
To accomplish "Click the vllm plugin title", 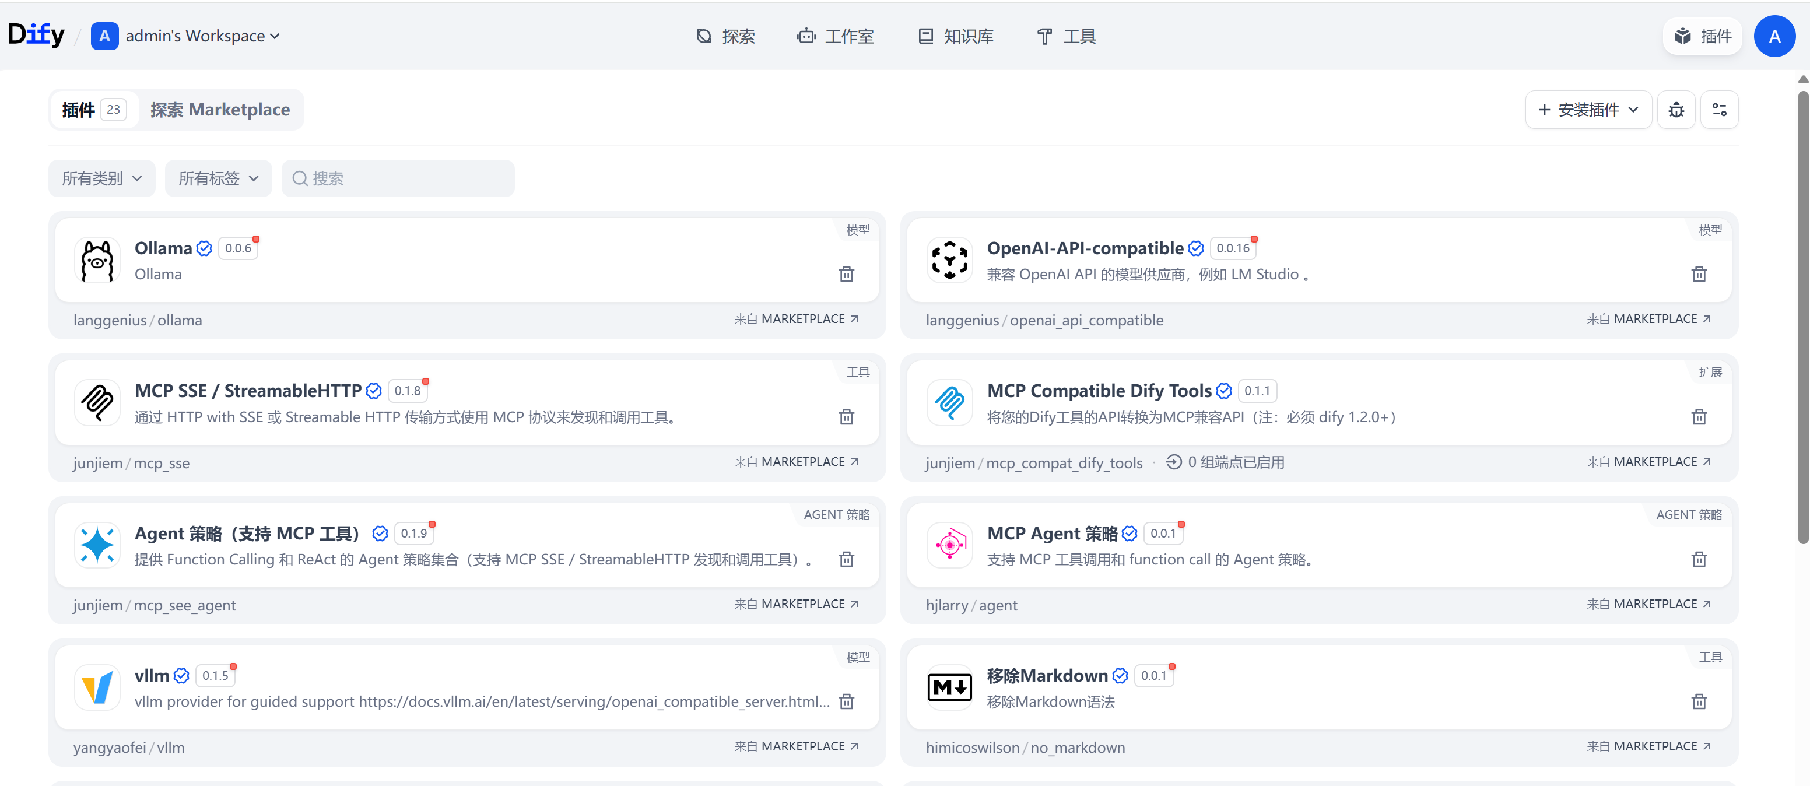I will pos(152,676).
